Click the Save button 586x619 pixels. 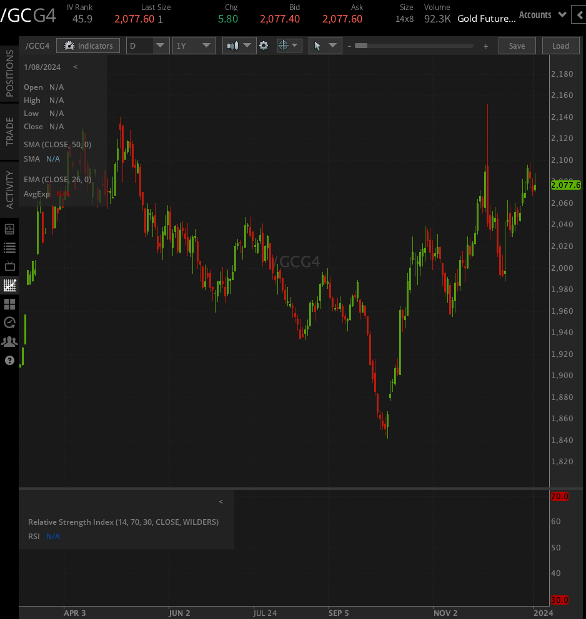click(517, 46)
